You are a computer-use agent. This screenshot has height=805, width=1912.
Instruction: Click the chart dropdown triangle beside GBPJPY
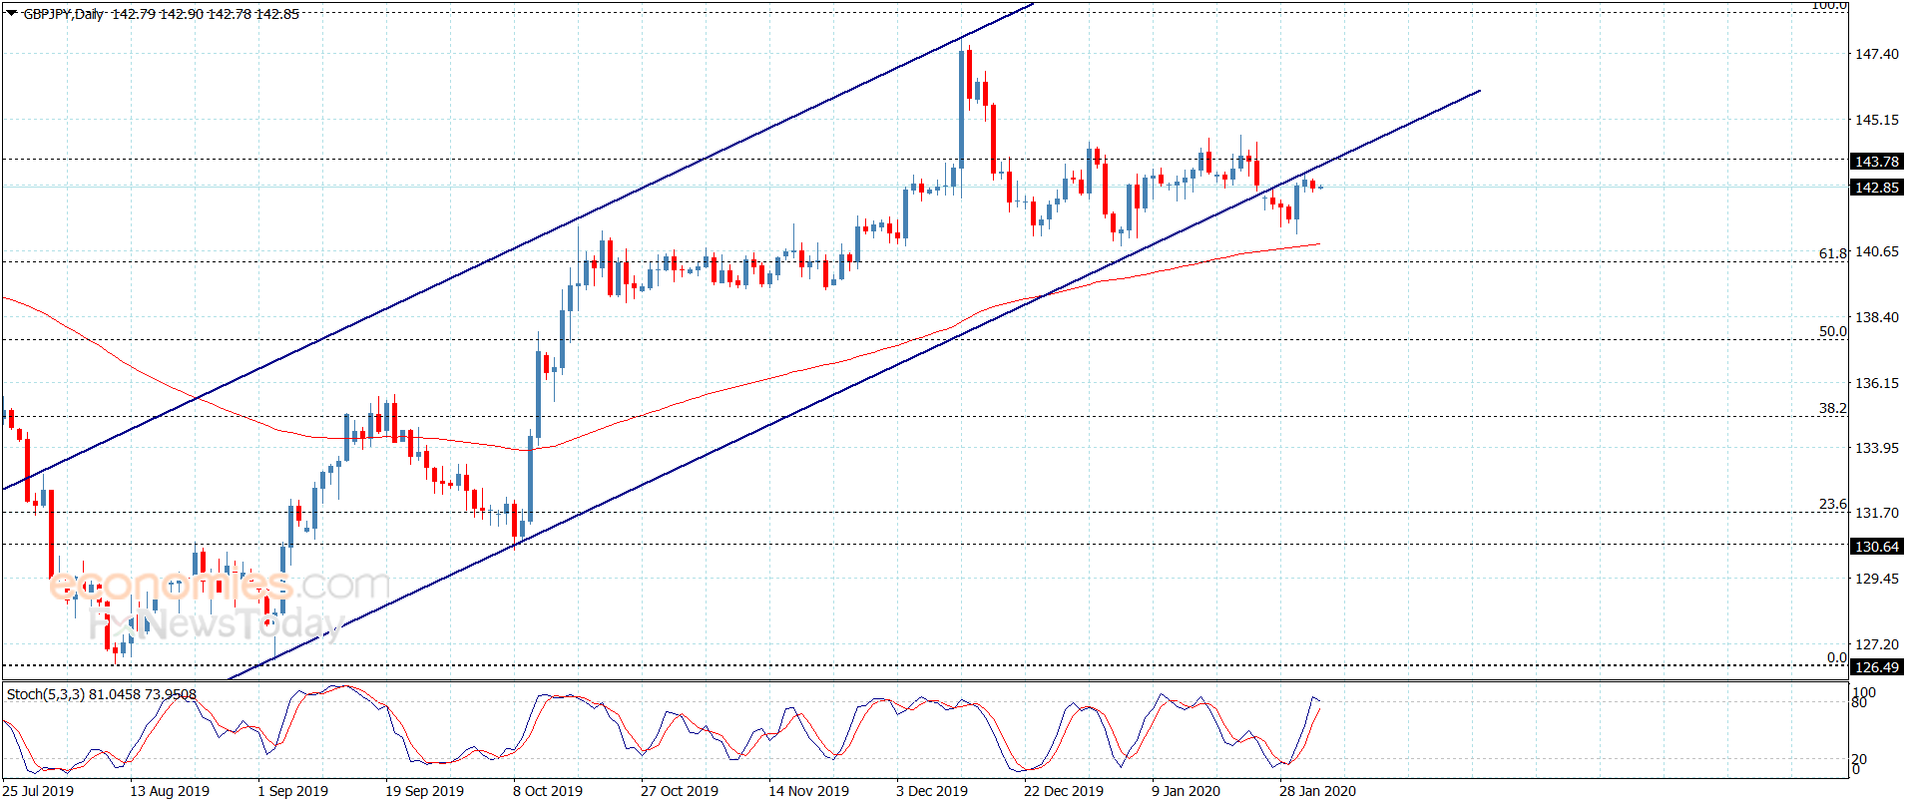click(x=12, y=14)
